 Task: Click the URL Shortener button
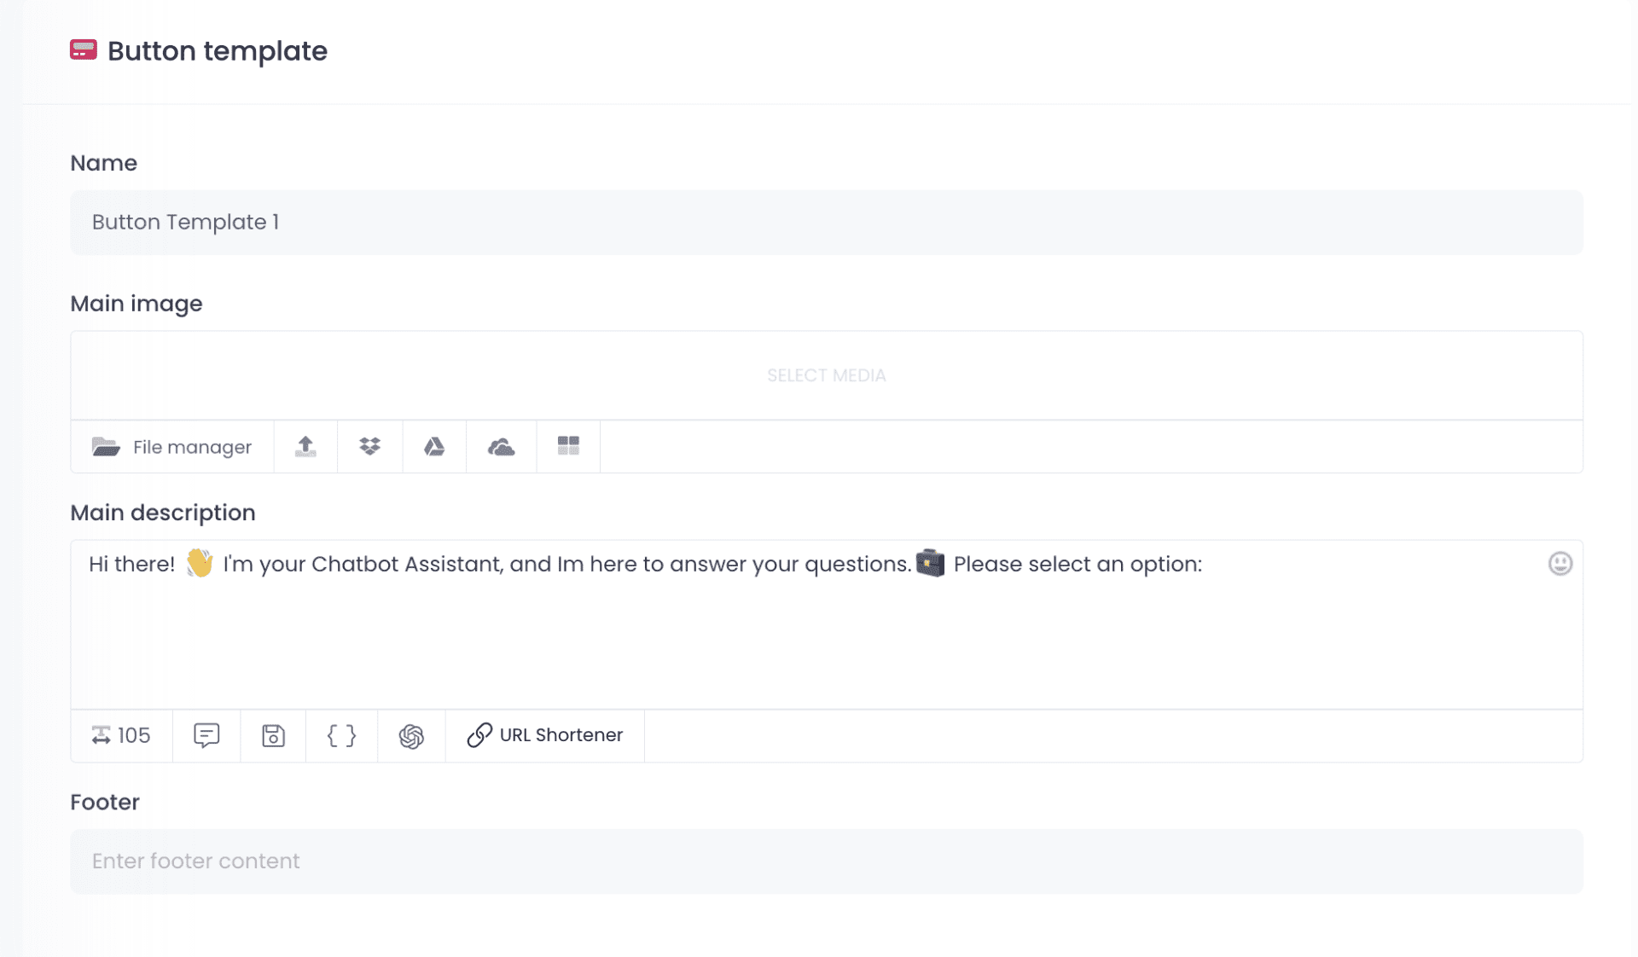[x=545, y=735]
